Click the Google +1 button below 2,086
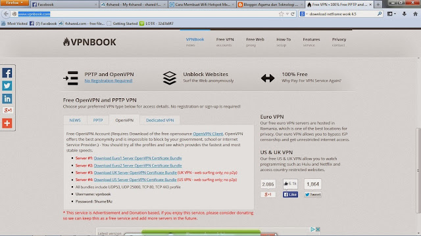Image resolution: width=421 pixels, height=236 pixels. [x=268, y=195]
